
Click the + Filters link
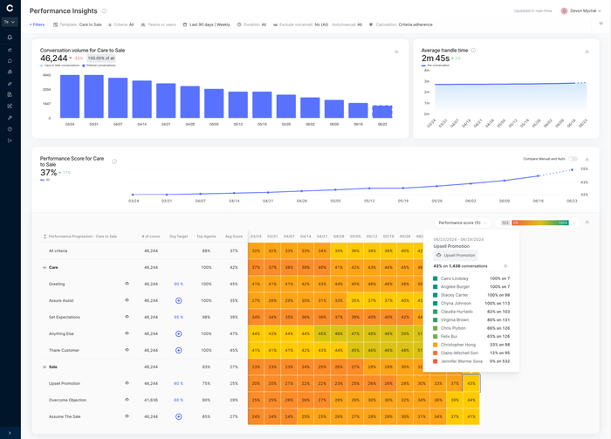pyautogui.click(x=37, y=24)
